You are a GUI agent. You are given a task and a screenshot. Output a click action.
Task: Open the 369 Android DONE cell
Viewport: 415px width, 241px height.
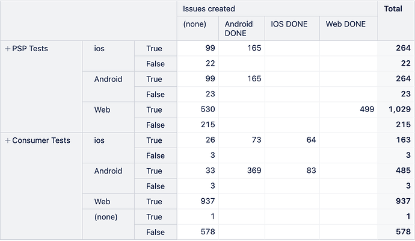(242, 171)
